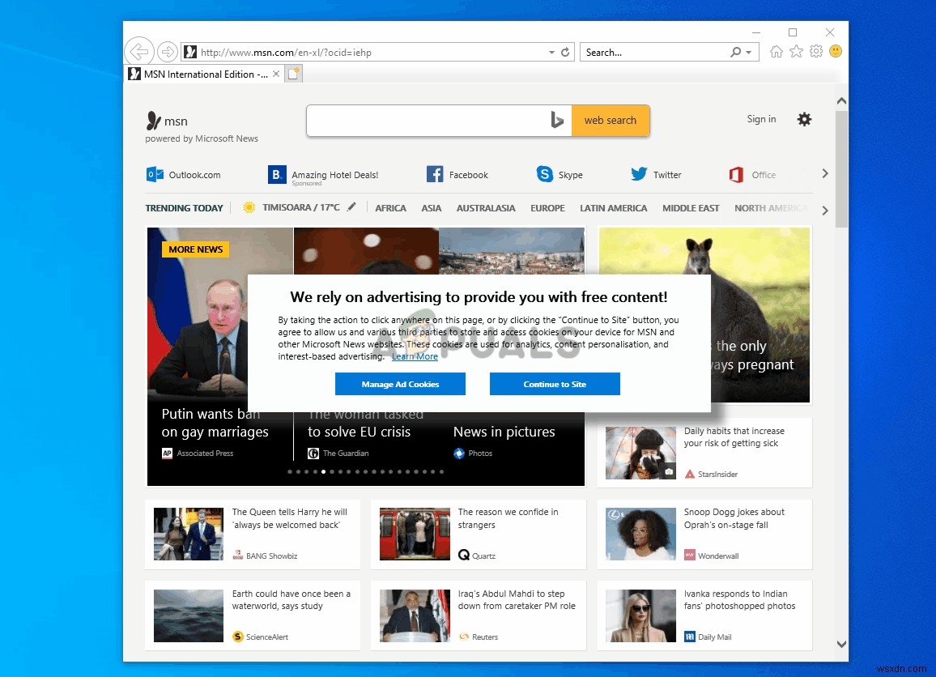The height and width of the screenshot is (677, 936).
Task: Click inside the MSN web search field
Action: pyautogui.click(x=429, y=120)
